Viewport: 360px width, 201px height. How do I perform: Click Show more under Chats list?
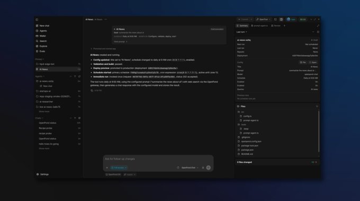point(44,148)
